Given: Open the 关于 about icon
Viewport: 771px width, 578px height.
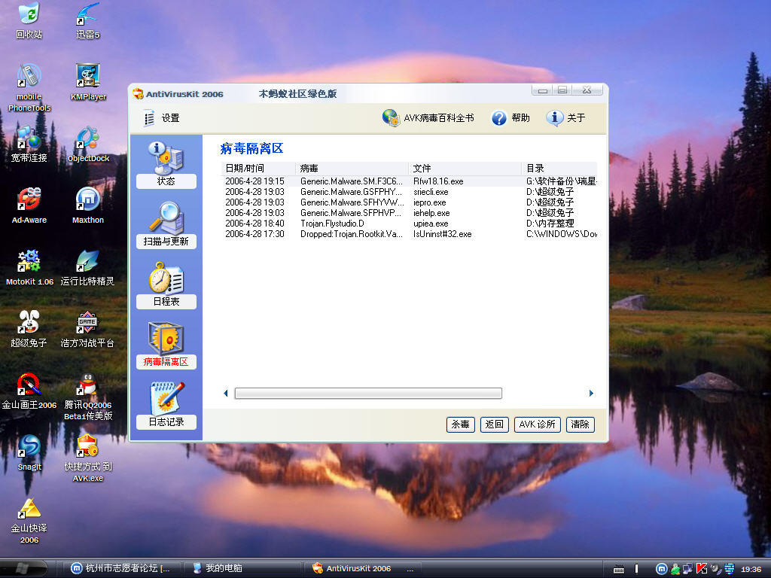Looking at the screenshot, I should tap(555, 118).
